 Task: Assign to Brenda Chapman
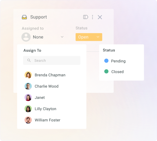[x=52, y=75]
